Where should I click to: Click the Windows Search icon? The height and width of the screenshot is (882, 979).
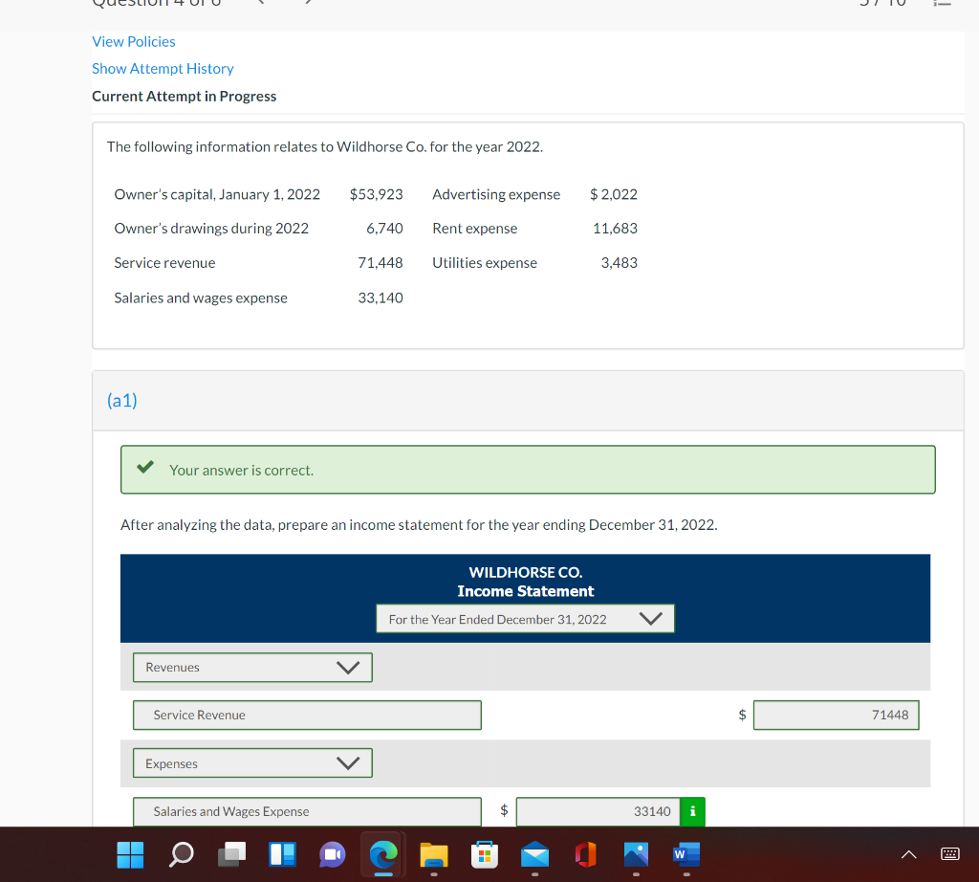181,854
